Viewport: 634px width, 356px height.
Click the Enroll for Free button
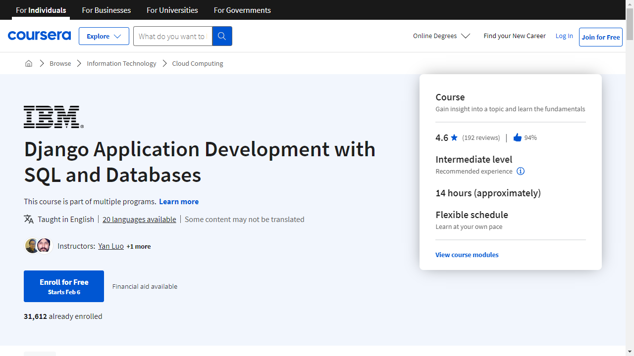(64, 286)
